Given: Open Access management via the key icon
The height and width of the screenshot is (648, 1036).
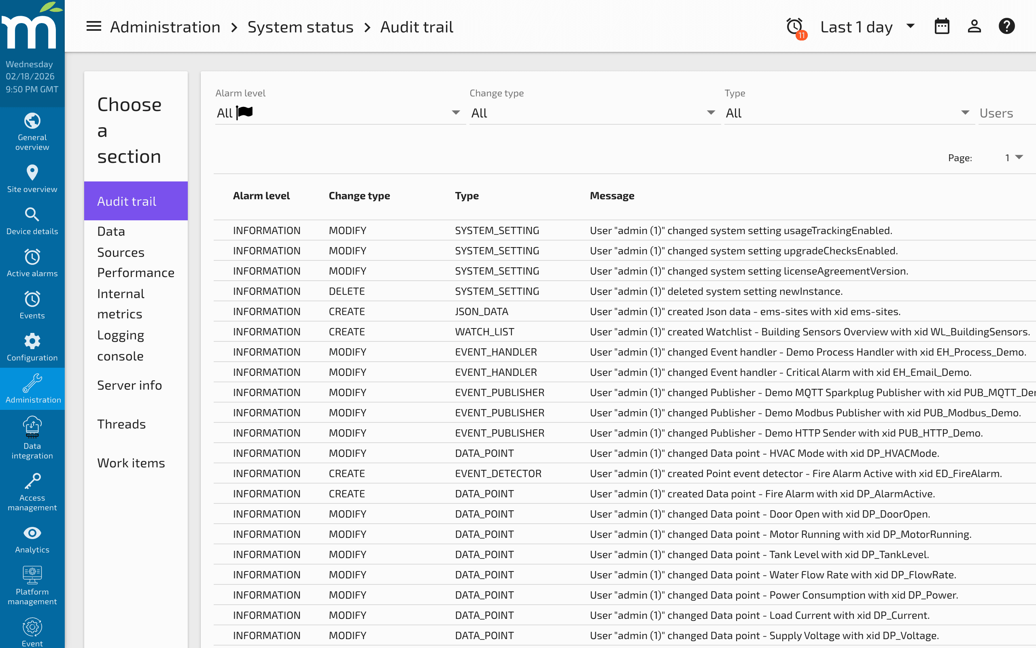Looking at the screenshot, I should point(32,481).
